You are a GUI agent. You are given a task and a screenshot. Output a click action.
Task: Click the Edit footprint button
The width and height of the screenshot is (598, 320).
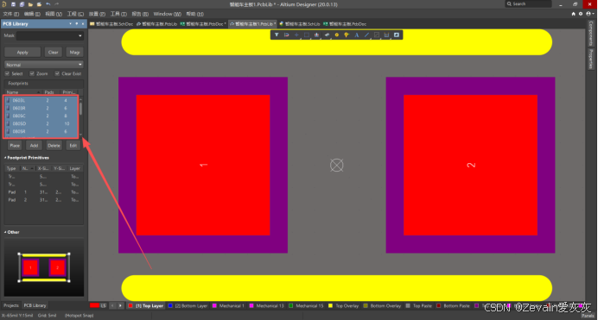(x=73, y=146)
